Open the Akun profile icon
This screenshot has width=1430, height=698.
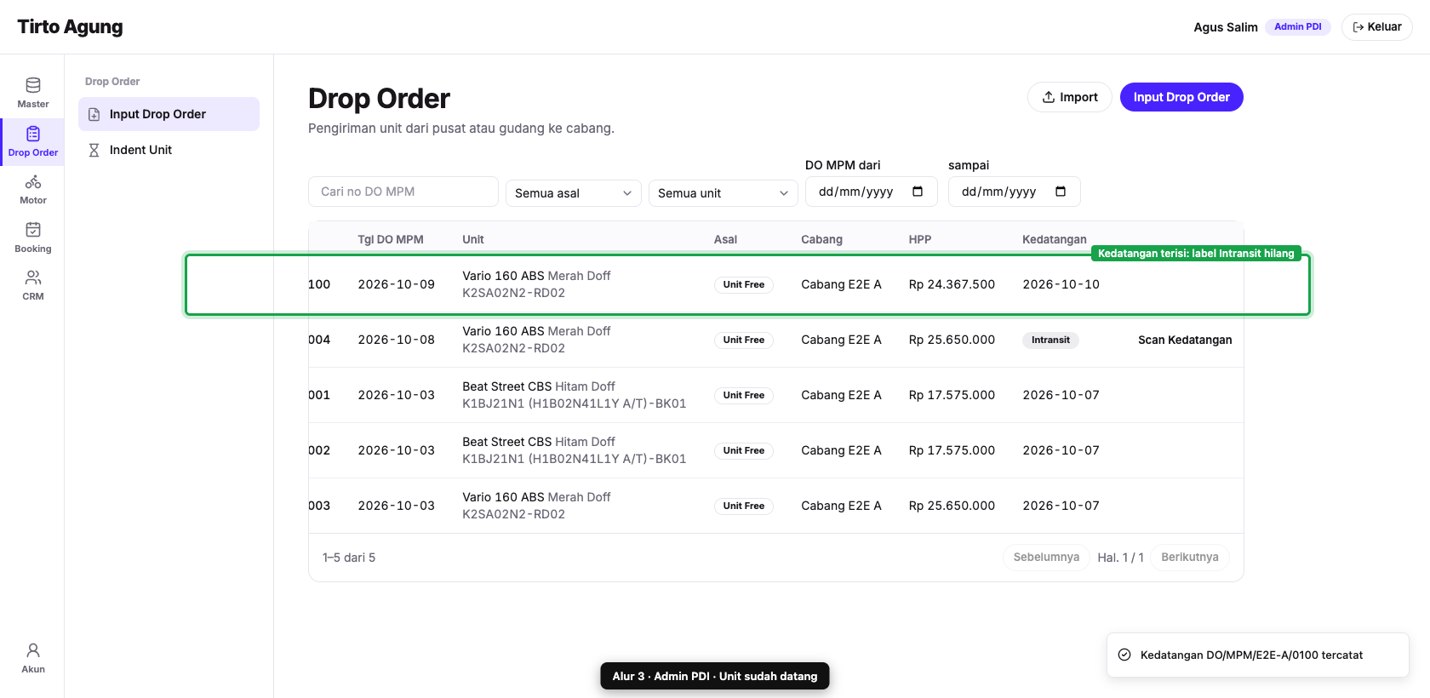tap(33, 650)
